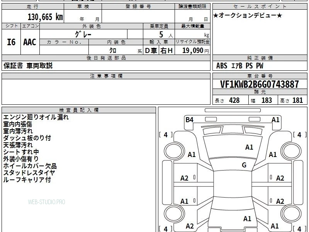309x232 pixels.
Task: Click the "純正装備" section header
Action: pyautogui.click(x=260, y=58)
